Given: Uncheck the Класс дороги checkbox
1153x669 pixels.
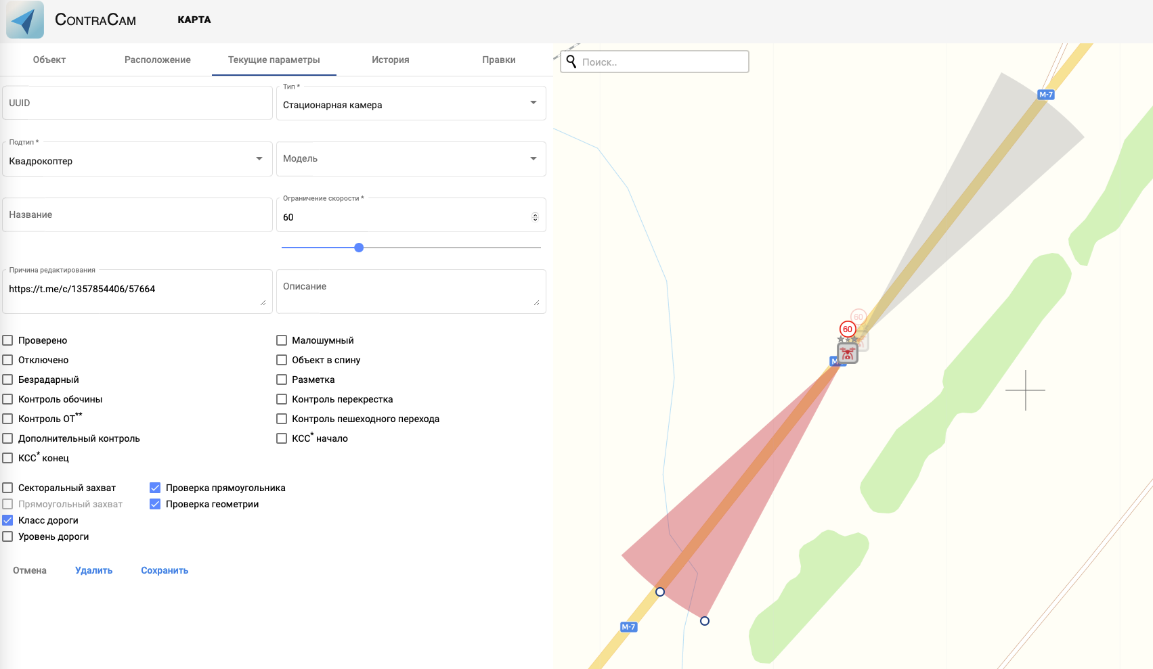Looking at the screenshot, I should tap(8, 520).
